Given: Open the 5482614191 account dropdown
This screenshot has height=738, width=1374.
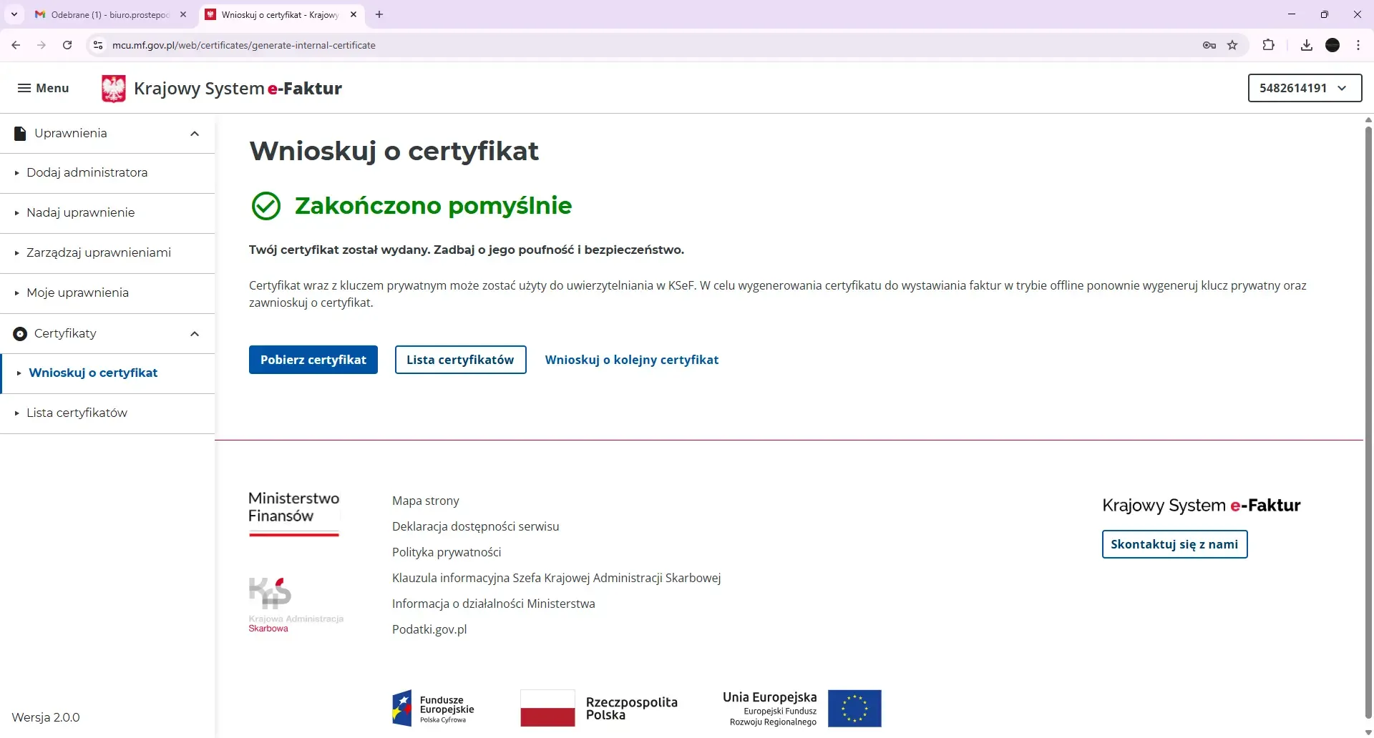Looking at the screenshot, I should [1304, 88].
